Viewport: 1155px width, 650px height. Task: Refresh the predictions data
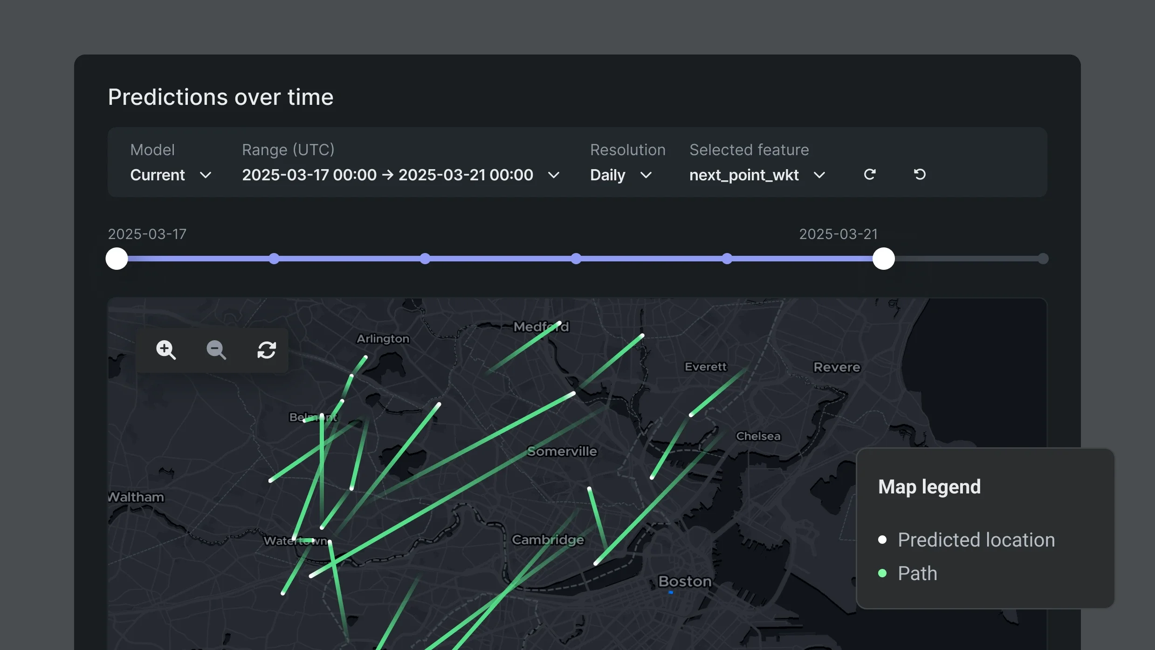tap(870, 174)
